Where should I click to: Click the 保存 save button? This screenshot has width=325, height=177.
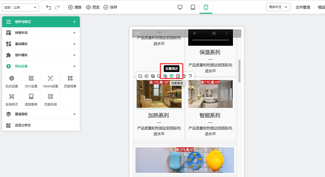pos(110,7)
